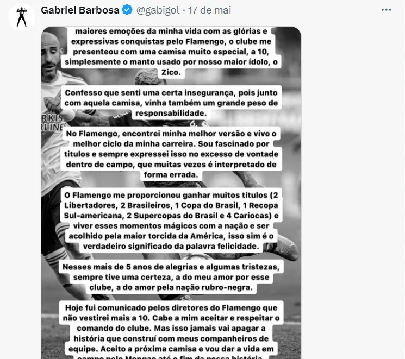Click 'verdadeiro significado da palavra felicidade' line
Image resolution: width=405 pixels, height=359 pixels.
[171, 247]
